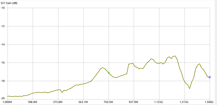
Task: Select the -12 dB Y-axis label
Action: [x=3, y=26]
